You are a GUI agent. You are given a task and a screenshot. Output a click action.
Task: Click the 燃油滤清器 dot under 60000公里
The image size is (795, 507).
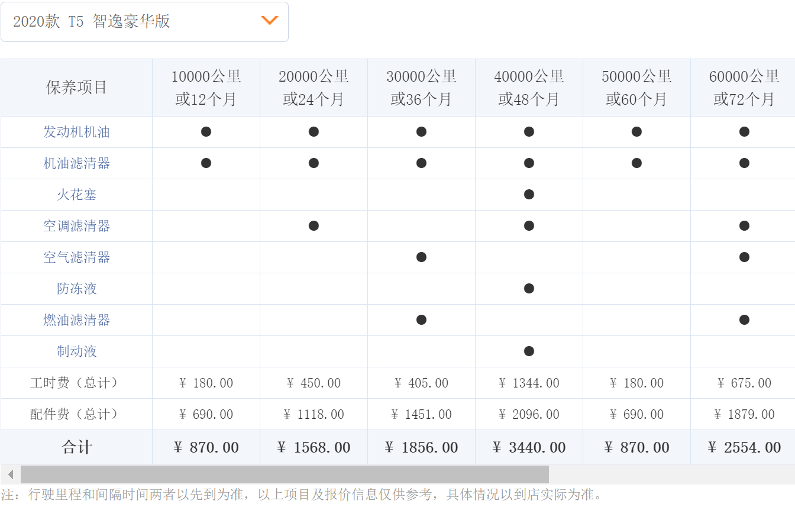pyautogui.click(x=744, y=320)
